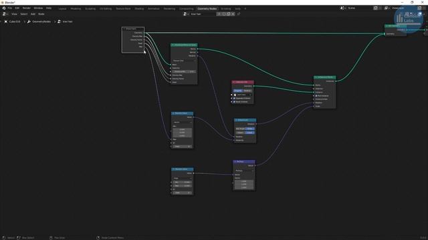Switch to the Layout workspace tab

pyautogui.click(x=62, y=9)
